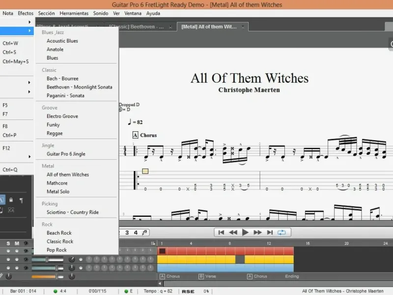Click the M mute column header
Viewport: 393px width, 295px height.
click(x=17, y=243)
